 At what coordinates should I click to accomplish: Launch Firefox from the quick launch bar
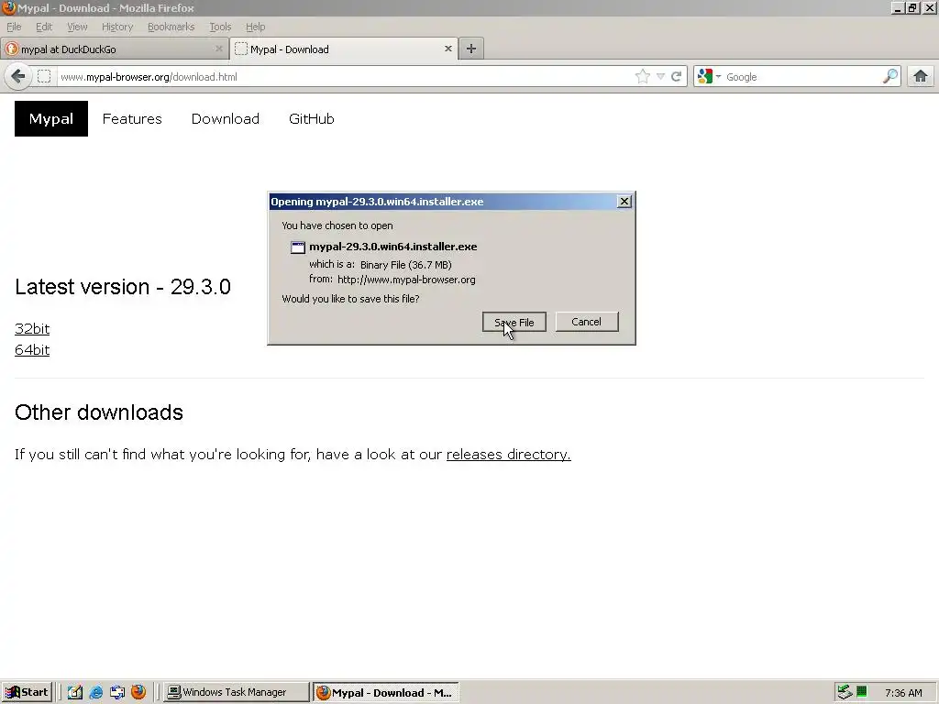click(138, 692)
